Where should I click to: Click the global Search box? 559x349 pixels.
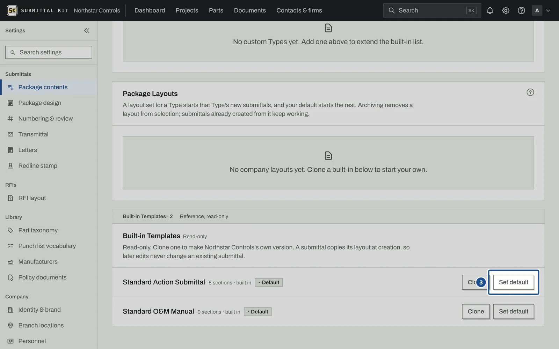tap(432, 10)
